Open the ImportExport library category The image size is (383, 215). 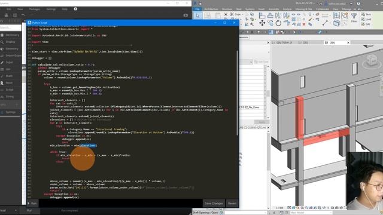[10, 56]
